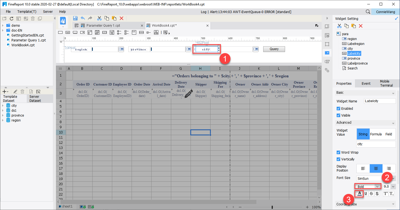
Task: Select the Number widget icon in toolbar
Action: (x=105, y=32)
